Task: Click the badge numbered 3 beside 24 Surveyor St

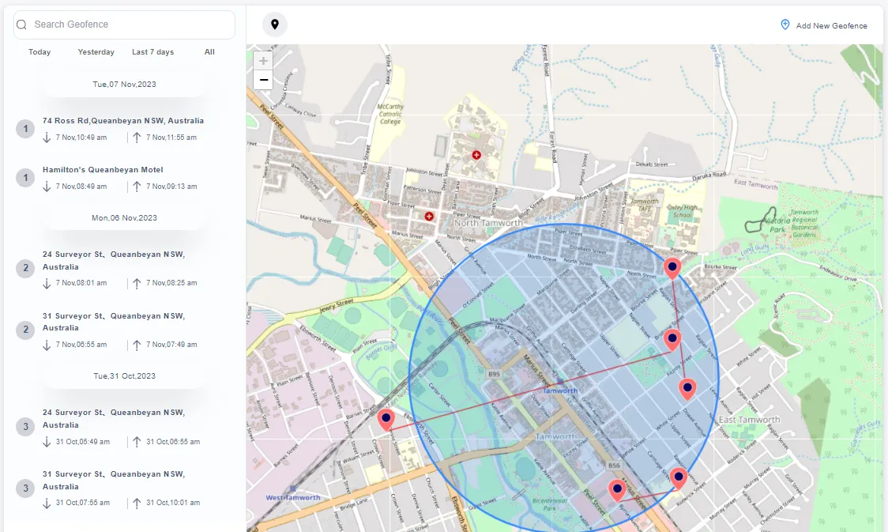Action: tap(24, 426)
